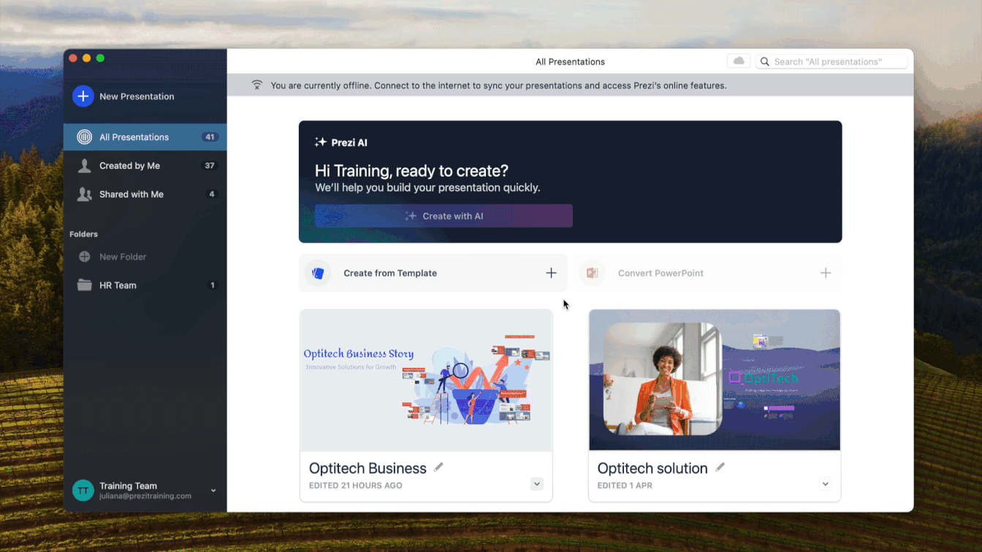Open the Training Team account menu chevron
Image resolution: width=982 pixels, height=552 pixels.
(x=213, y=491)
